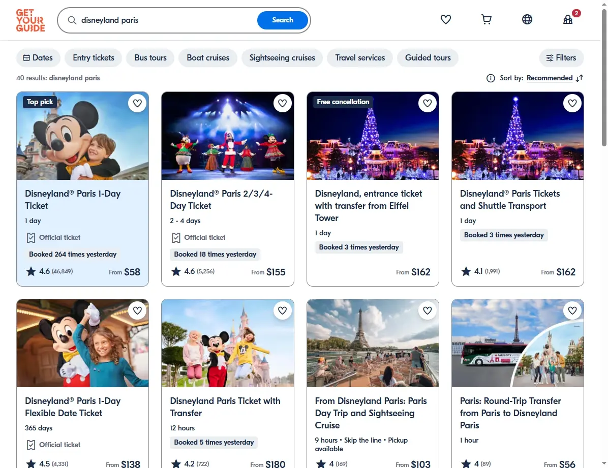Viewport: 608px width, 468px height.
Task: Click the star rating on the 2/3/4-Day Ticket card
Action: coord(193,271)
